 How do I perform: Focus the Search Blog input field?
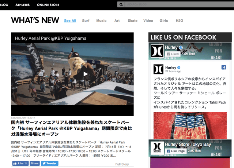coord(179,4)
